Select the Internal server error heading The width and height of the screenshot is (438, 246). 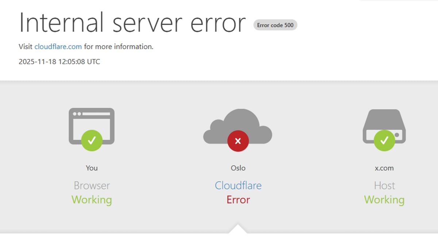click(x=132, y=23)
